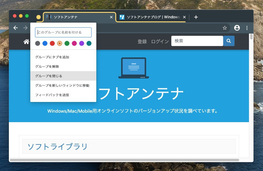Screen dimensions: 263x171
Task: Select グループを解除 from the menu
Action: click(63, 67)
